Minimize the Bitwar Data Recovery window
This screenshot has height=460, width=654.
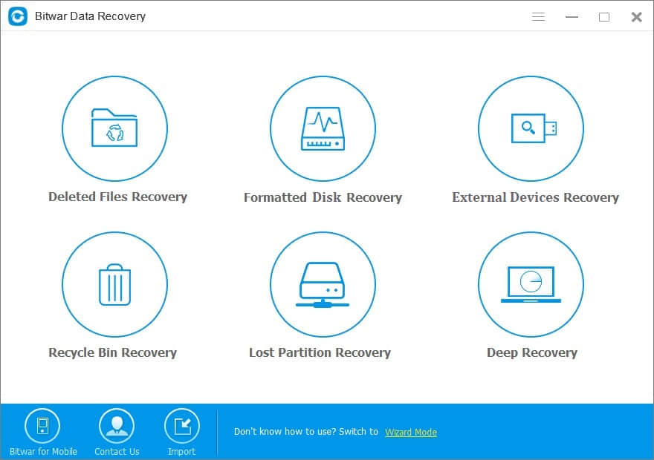pos(572,16)
